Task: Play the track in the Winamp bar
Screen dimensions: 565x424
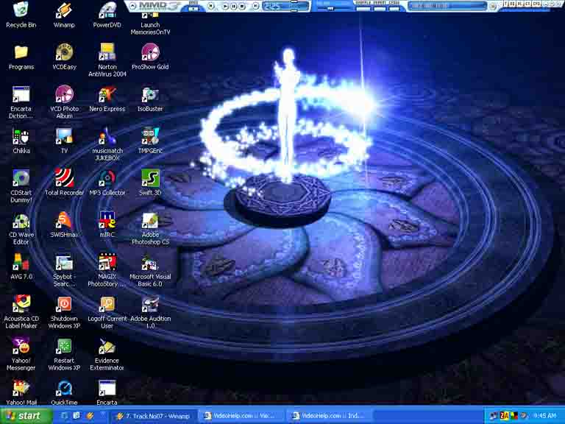Action: tap(225, 6)
